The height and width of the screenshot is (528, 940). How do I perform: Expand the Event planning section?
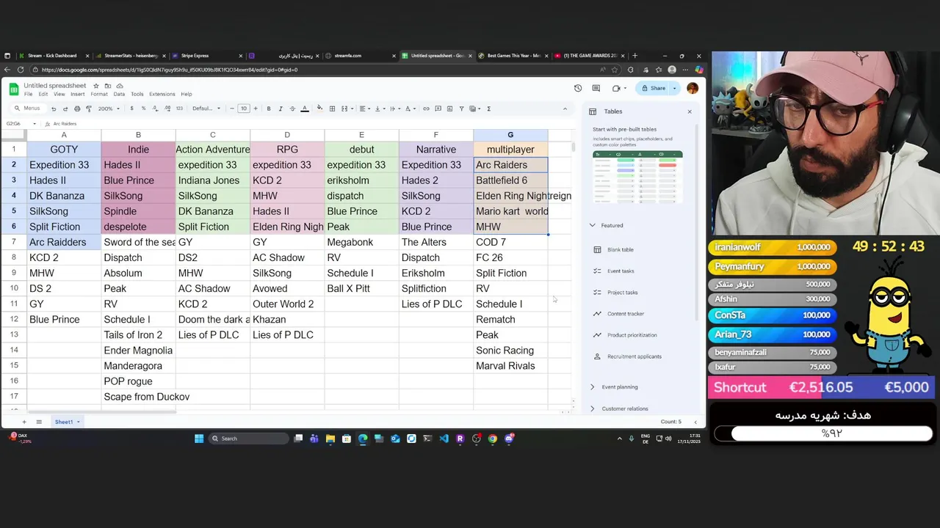point(593,387)
